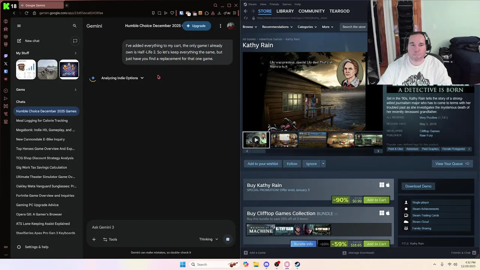Open New Cannondale E-Bike Inquiry chat
Viewport: 480px width, 270px height.
[x=40, y=139]
